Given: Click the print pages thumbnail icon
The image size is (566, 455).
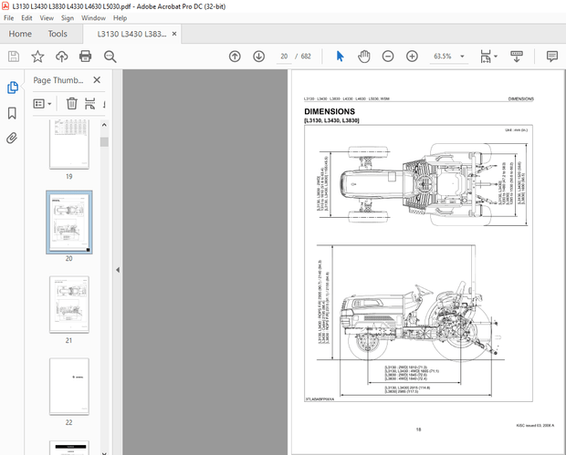Looking at the screenshot, I should coord(89,103).
